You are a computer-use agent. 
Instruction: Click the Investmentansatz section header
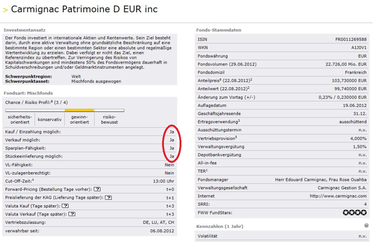coord(24,30)
